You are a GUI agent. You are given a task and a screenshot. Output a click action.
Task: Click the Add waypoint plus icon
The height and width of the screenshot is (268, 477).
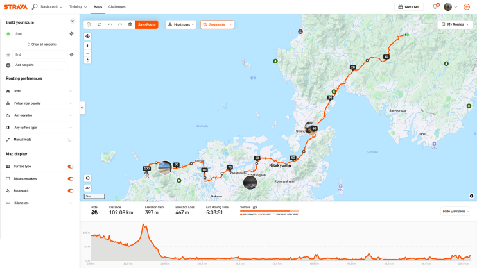(x=8, y=65)
